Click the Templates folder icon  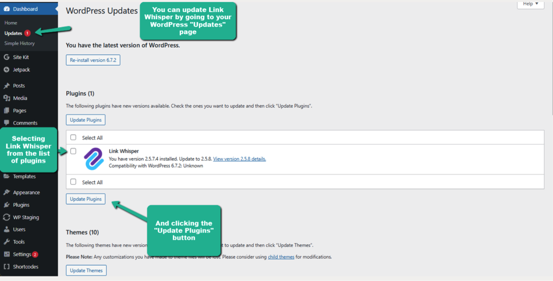pyautogui.click(x=6, y=176)
